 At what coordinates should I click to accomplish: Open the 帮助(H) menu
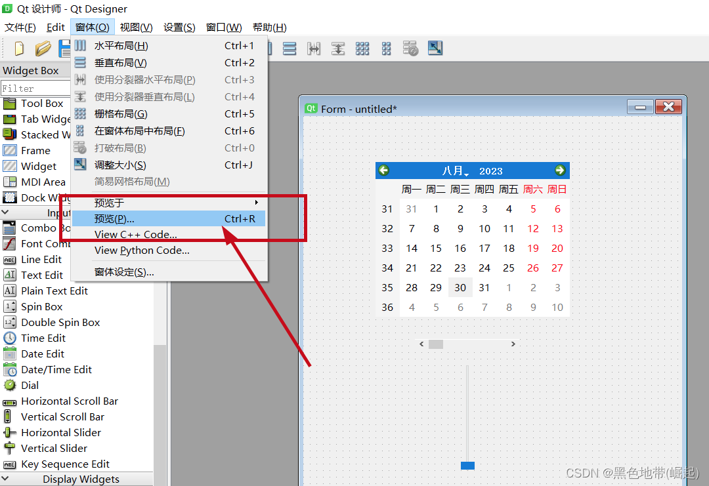click(270, 28)
